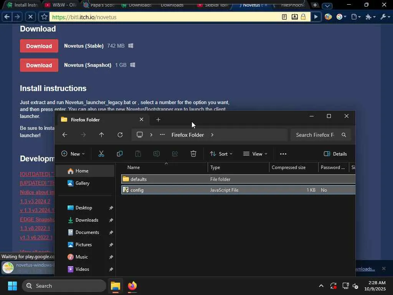This screenshot has width=393, height=295.
Task: Open the View dropdown
Action: 255,154
